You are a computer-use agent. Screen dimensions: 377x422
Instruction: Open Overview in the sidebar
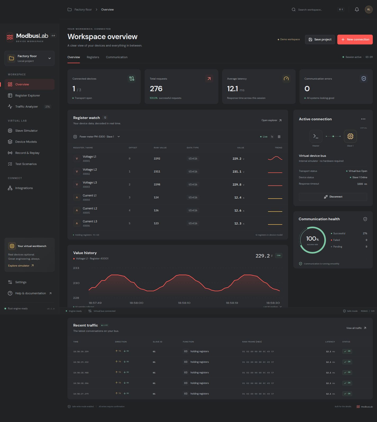(29, 84)
